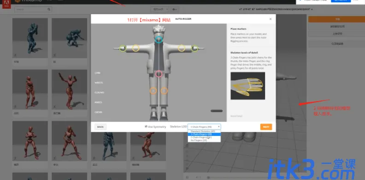Open the Skeleton LOD dropdown

[204, 127]
